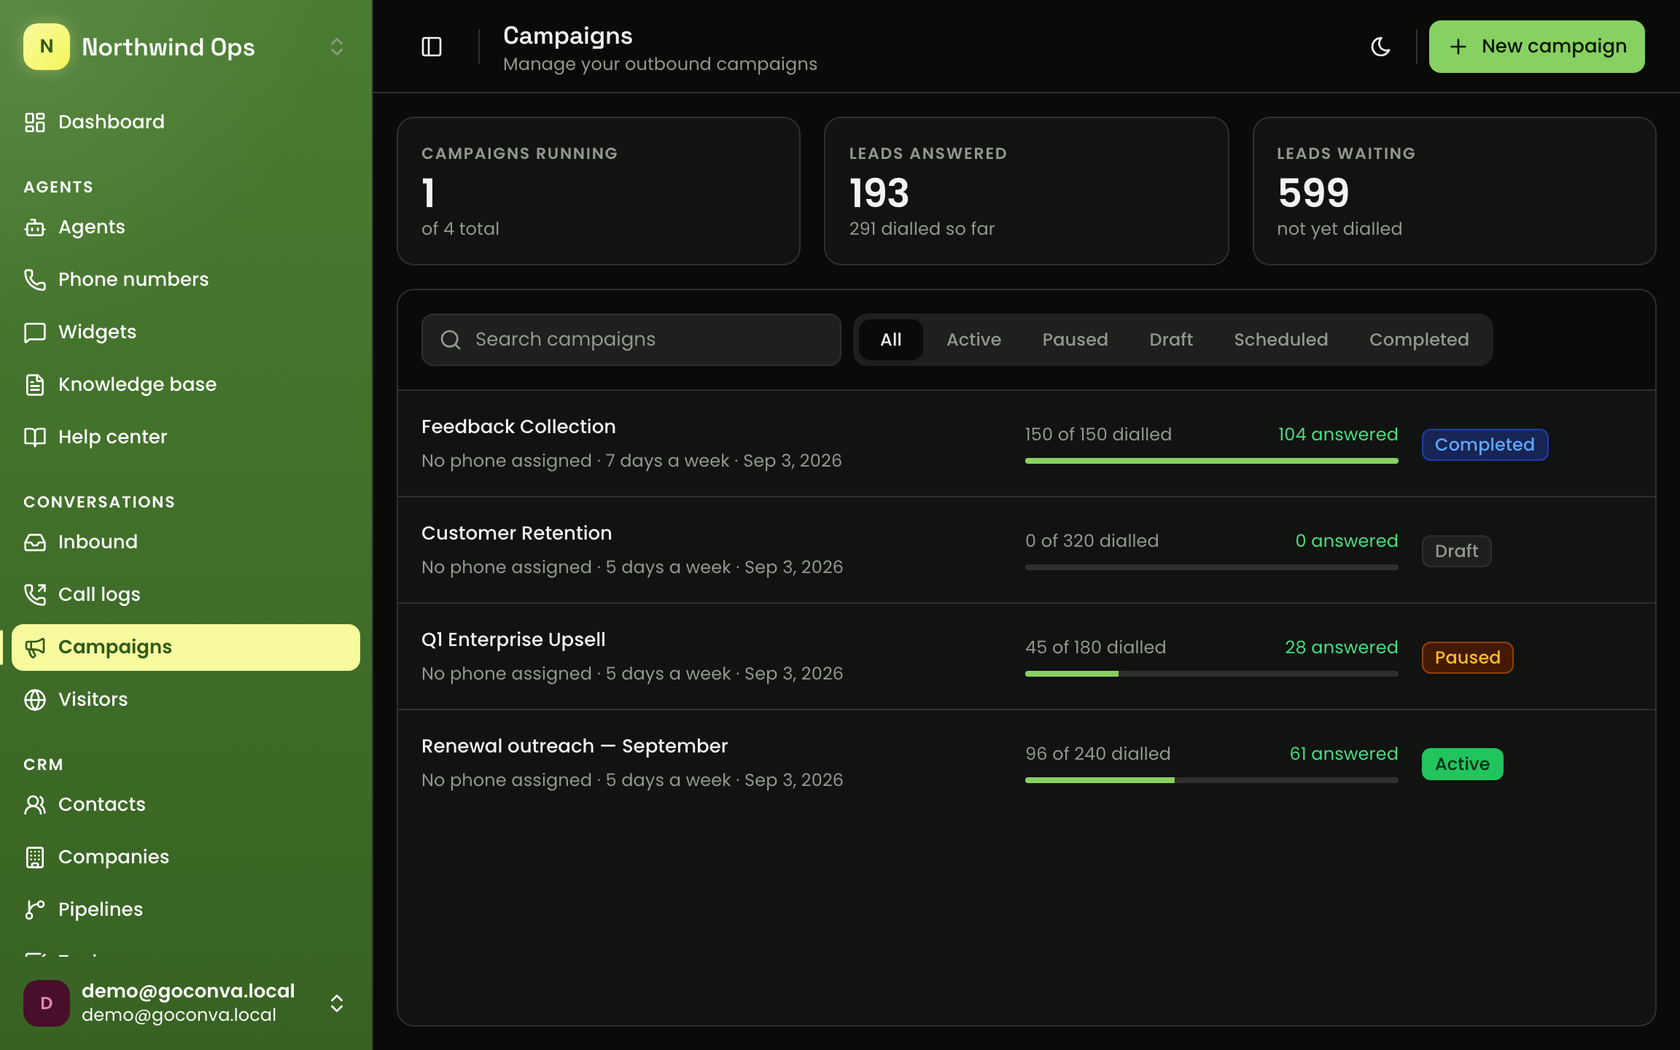The width and height of the screenshot is (1680, 1050).
Task: Click the 0 of 320 dialled text
Action: coord(1092,541)
